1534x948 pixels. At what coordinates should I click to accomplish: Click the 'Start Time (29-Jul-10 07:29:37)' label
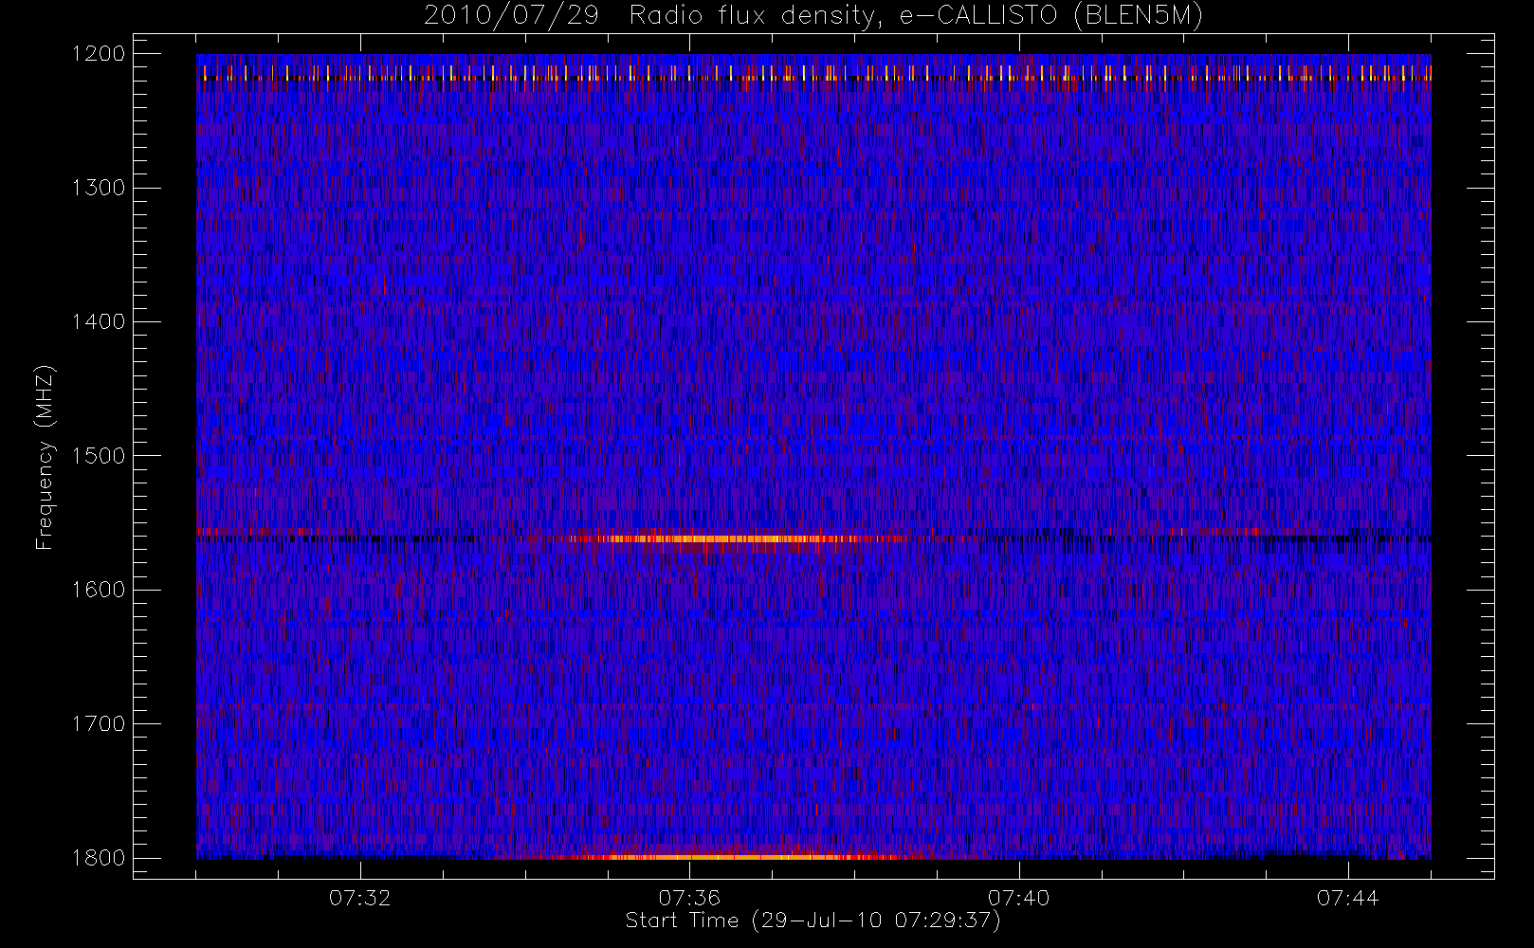tap(813, 921)
